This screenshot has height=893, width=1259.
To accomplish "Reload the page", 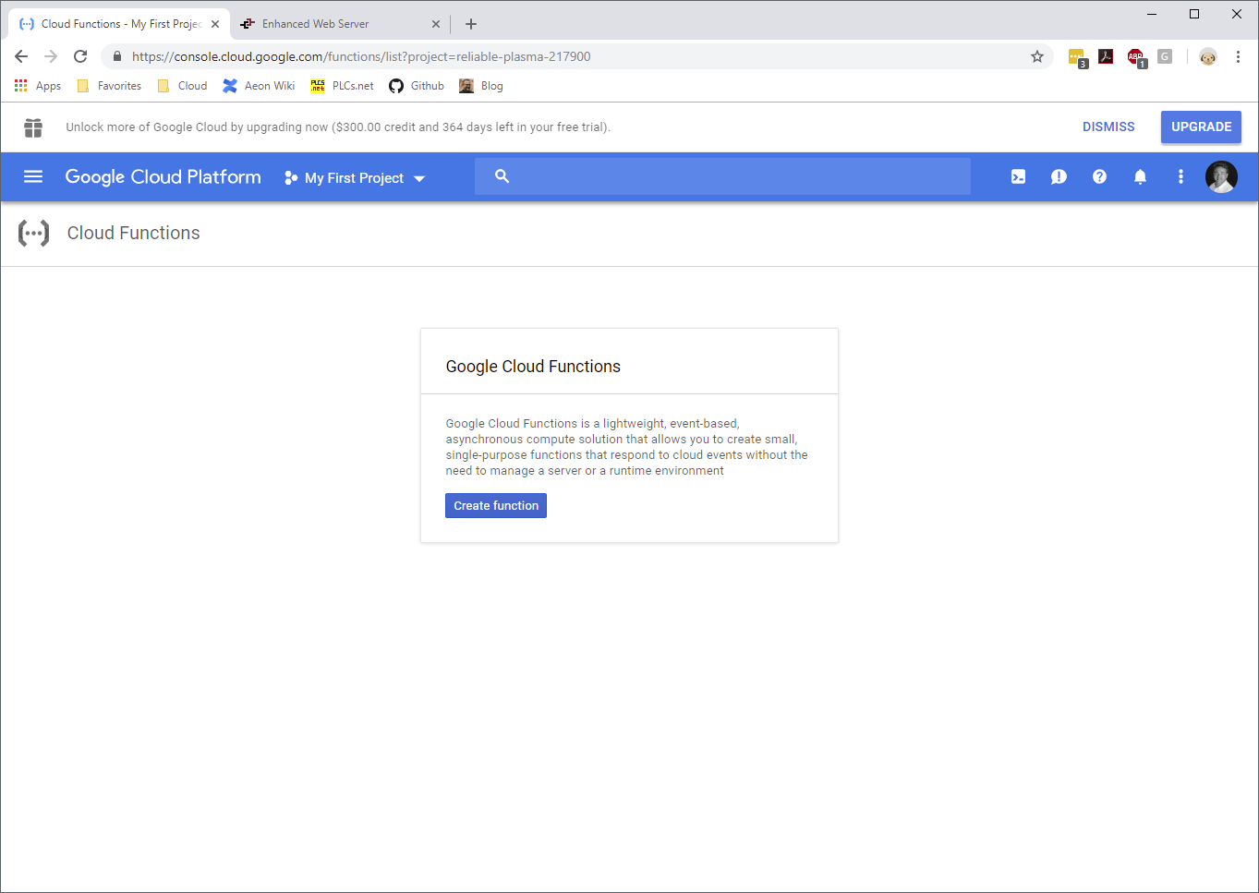I will [x=80, y=56].
